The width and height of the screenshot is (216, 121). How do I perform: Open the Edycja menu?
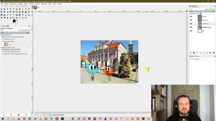pyautogui.click(x=6, y=4)
